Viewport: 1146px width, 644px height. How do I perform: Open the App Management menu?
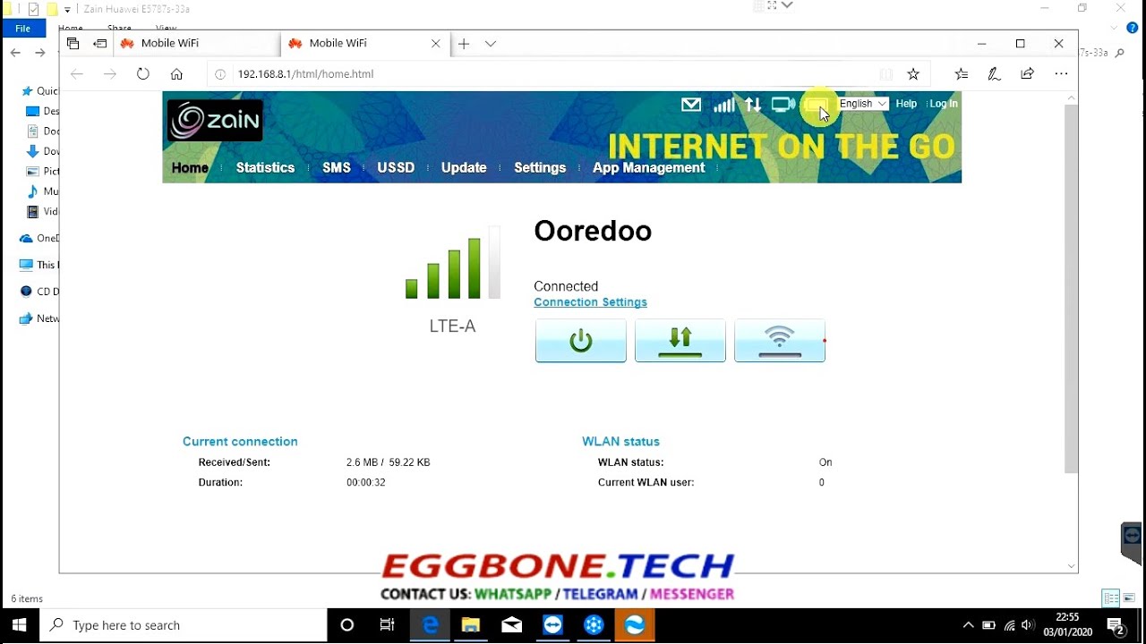coord(649,167)
